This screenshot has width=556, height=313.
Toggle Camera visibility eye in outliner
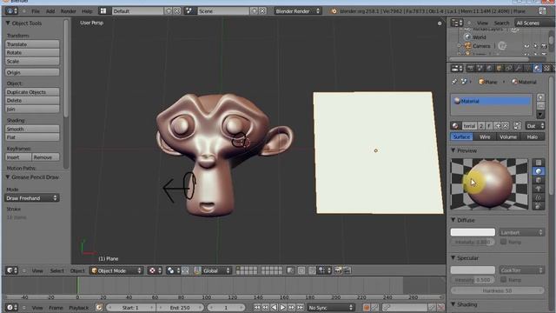click(x=527, y=46)
